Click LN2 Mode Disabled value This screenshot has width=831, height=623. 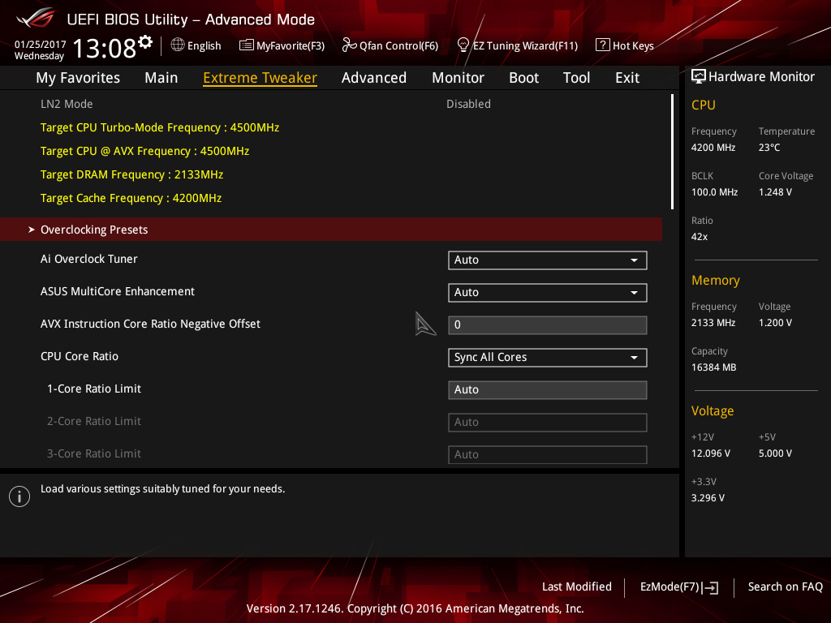pos(468,104)
